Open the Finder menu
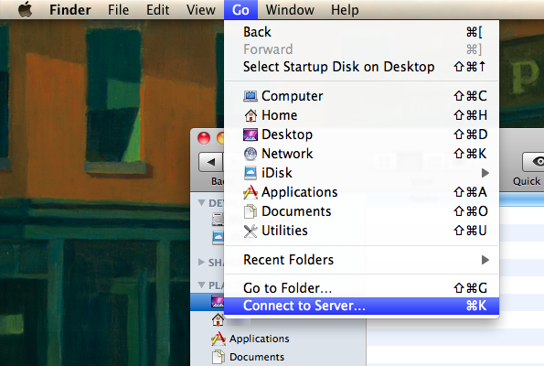This screenshot has width=544, height=366. 70,10
